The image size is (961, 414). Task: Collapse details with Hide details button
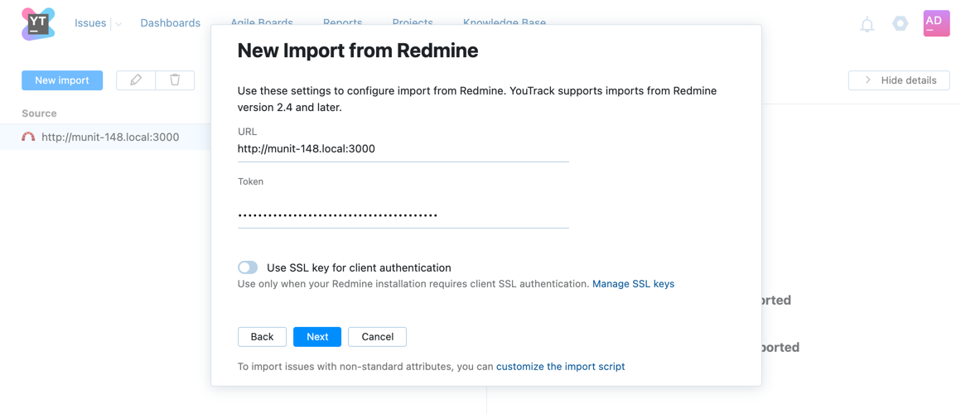point(899,80)
